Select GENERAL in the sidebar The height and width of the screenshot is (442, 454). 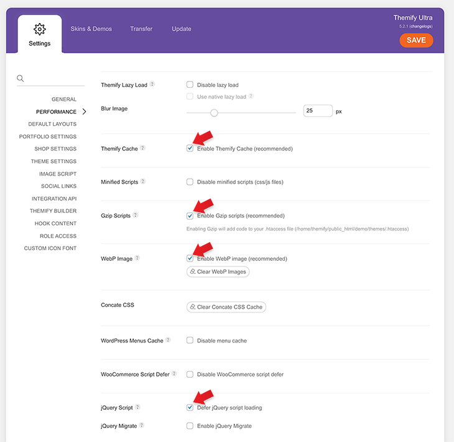[x=64, y=99]
